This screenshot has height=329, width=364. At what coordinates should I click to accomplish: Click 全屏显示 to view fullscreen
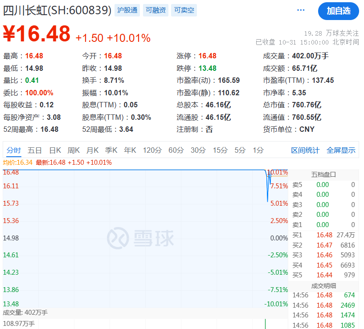click(x=341, y=150)
